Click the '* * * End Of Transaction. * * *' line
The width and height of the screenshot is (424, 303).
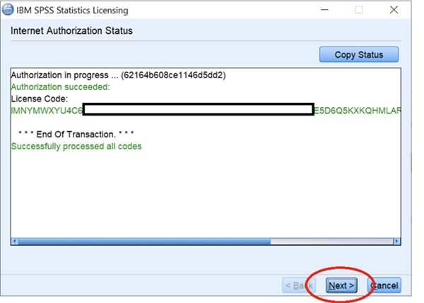tap(76, 135)
